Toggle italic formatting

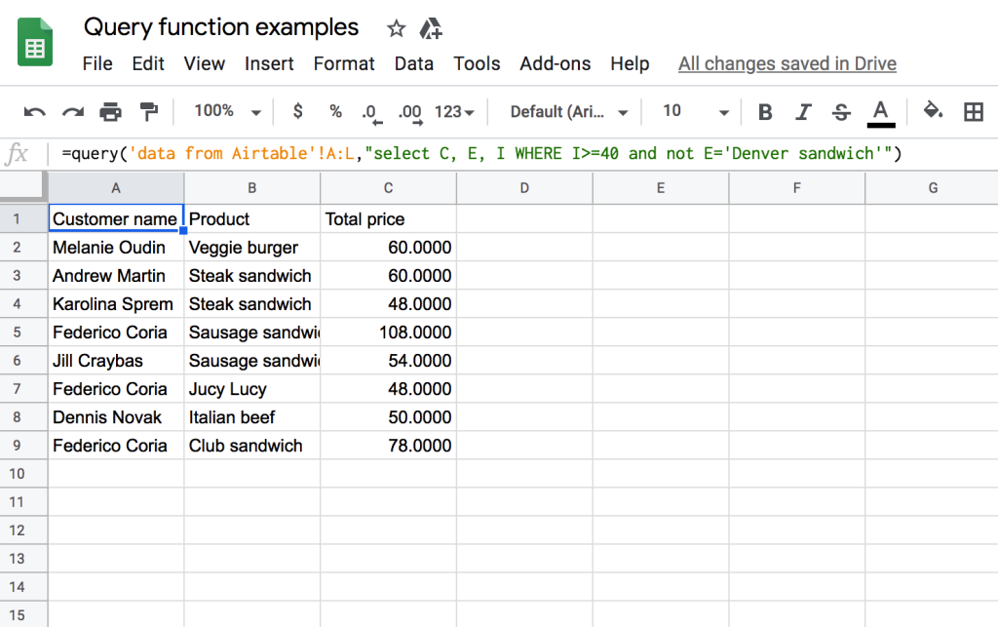[x=802, y=111]
